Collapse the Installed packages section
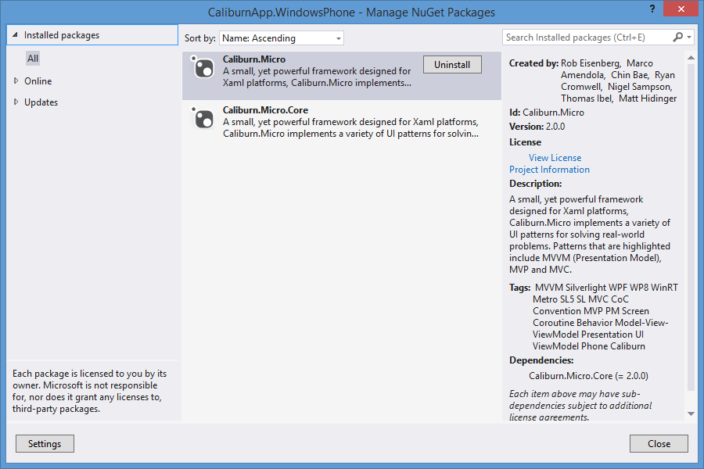This screenshot has width=704, height=469. [16, 34]
